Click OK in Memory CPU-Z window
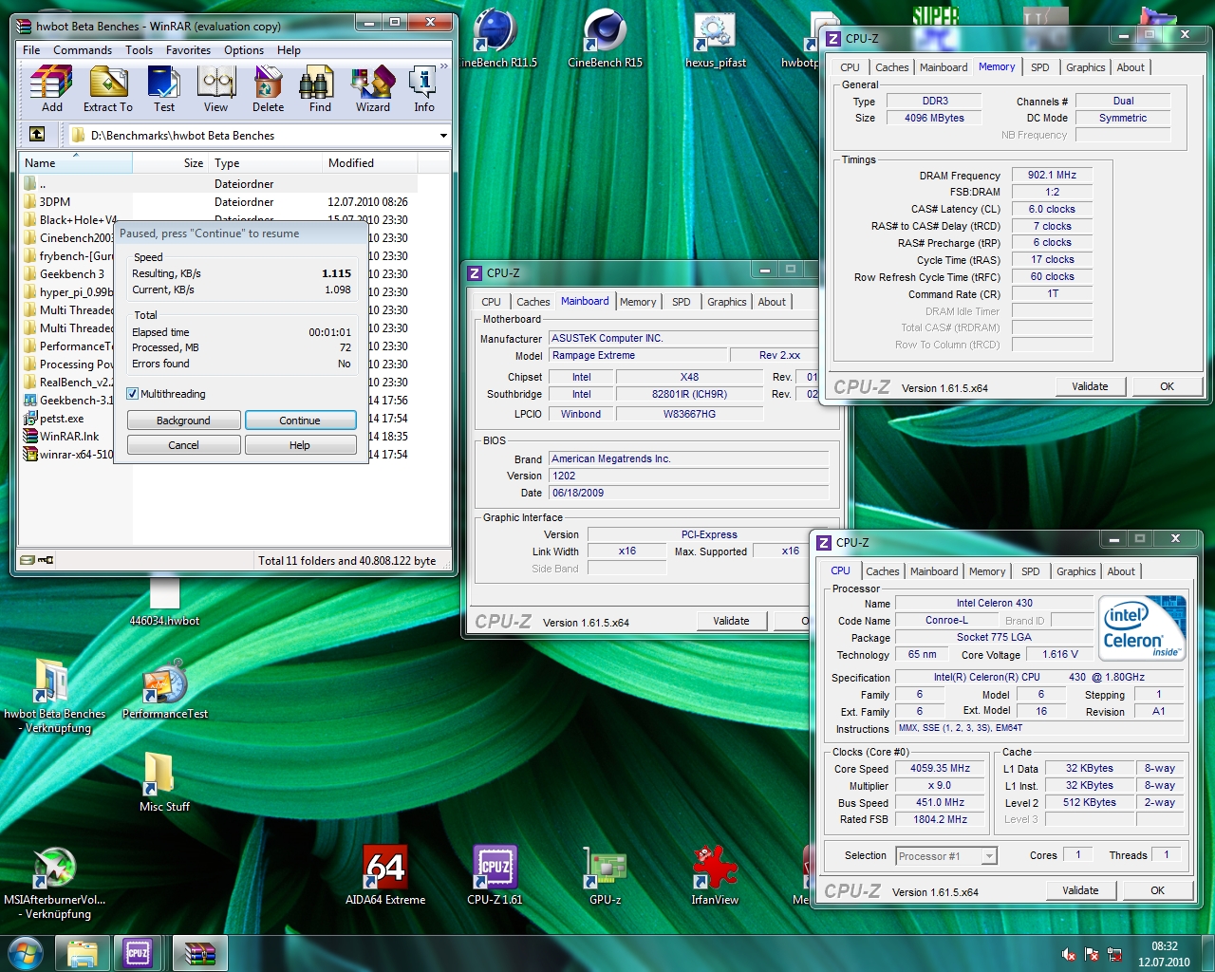1215x972 pixels. (x=1167, y=386)
